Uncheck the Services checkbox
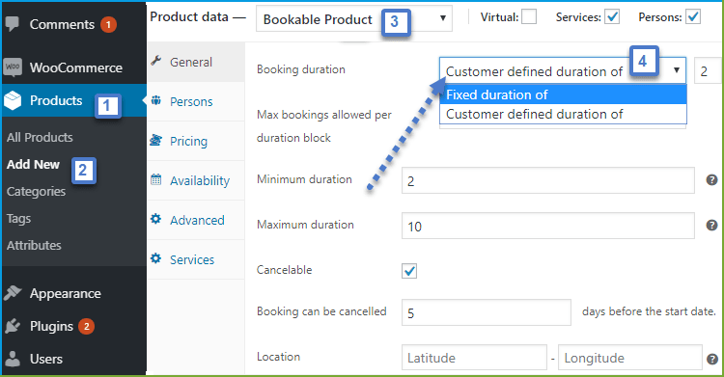Image resolution: width=724 pixels, height=377 pixels. 612,17
